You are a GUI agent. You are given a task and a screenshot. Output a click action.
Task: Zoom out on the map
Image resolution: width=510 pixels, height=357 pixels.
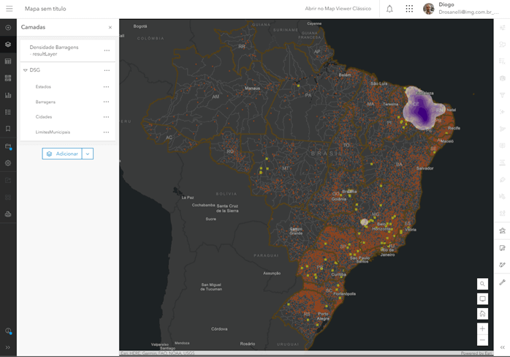[482, 341]
